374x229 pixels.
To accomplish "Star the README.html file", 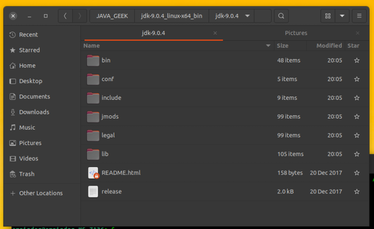I will (x=357, y=173).
